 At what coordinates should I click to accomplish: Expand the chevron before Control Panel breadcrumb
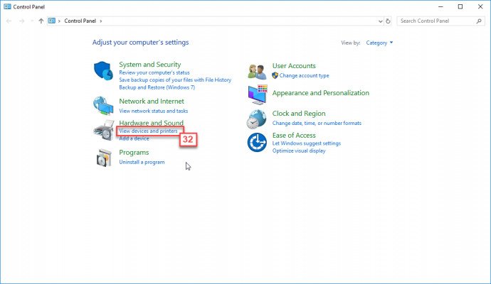(x=59, y=21)
